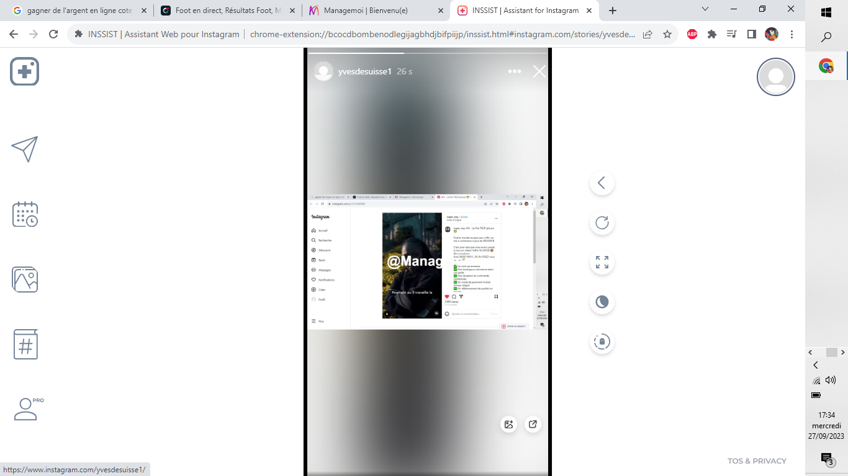Expand the Chrome tab search chevron
The image size is (848, 476).
(705, 9)
